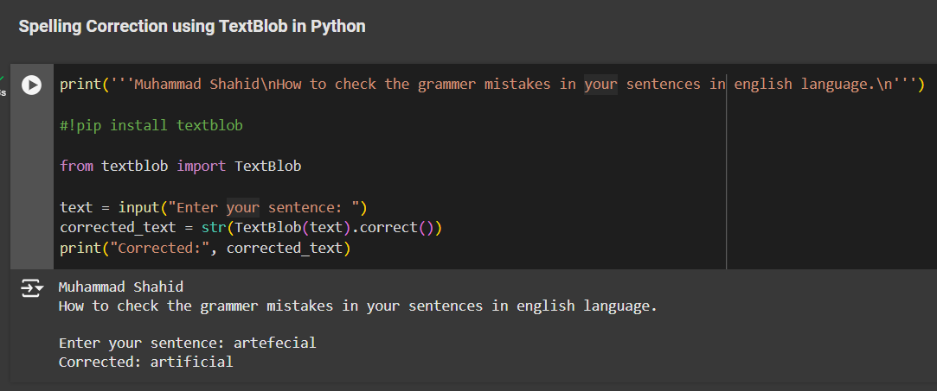This screenshot has width=937, height=391.
Task: Click the first print statement code line
Action: click(491, 85)
